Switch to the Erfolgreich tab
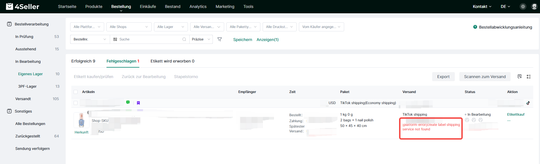This screenshot has height=164, width=540. point(83,61)
